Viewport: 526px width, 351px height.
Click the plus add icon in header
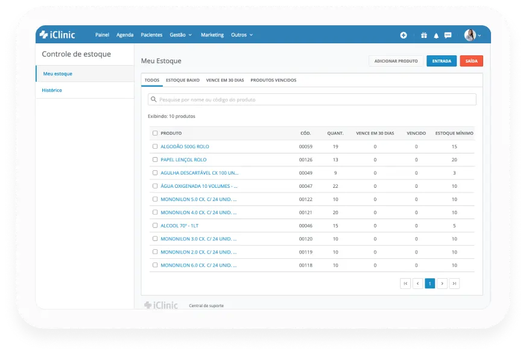click(x=403, y=35)
